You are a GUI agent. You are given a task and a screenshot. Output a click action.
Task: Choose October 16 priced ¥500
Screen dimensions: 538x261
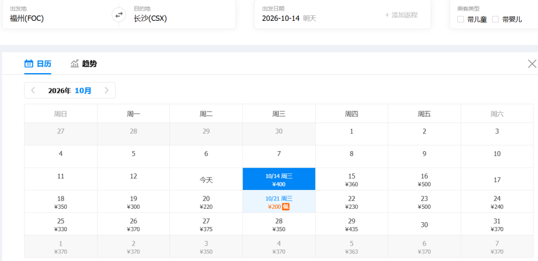(424, 179)
